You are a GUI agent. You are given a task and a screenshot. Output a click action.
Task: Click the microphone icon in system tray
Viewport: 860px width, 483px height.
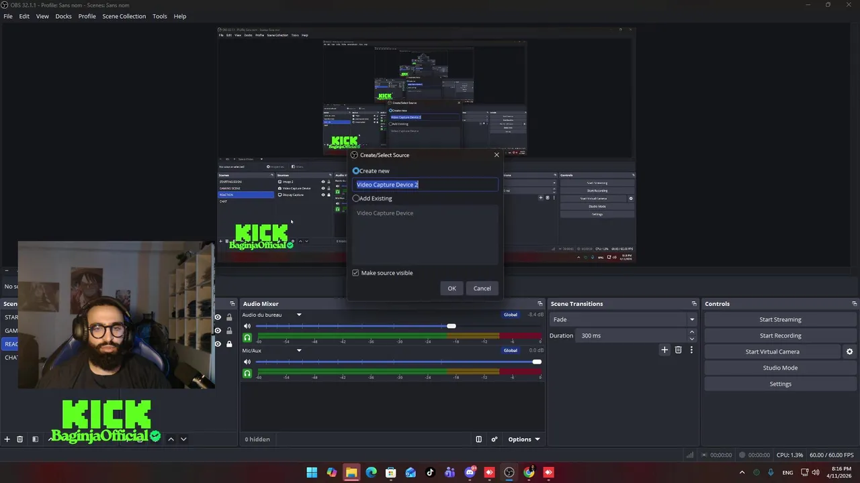tap(771, 472)
